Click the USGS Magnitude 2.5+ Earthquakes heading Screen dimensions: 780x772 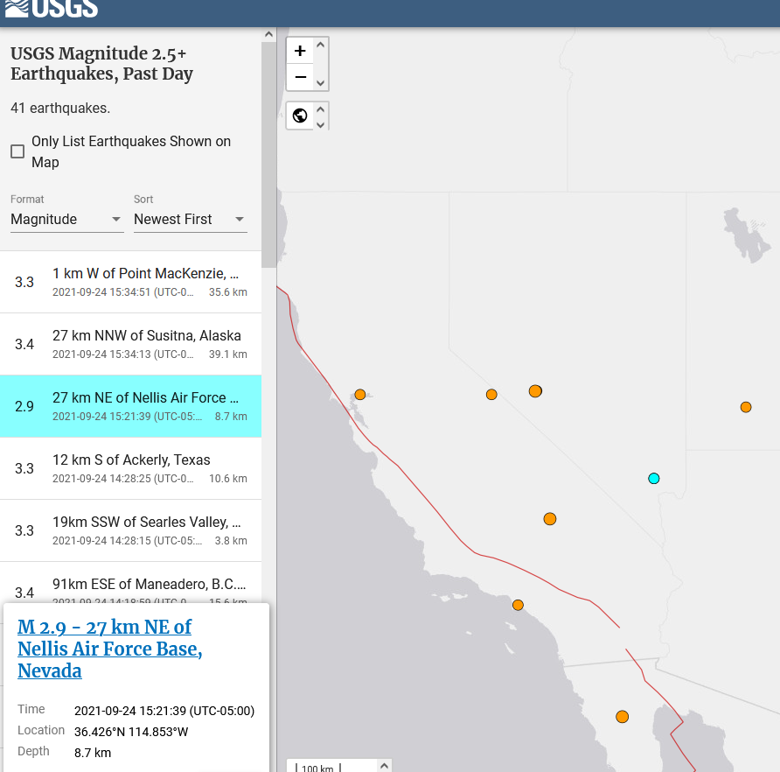point(102,63)
